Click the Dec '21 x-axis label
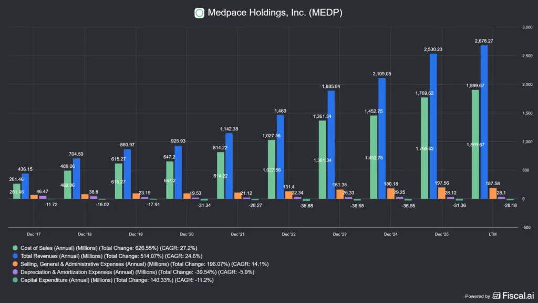The image size is (538, 303). [x=238, y=234]
